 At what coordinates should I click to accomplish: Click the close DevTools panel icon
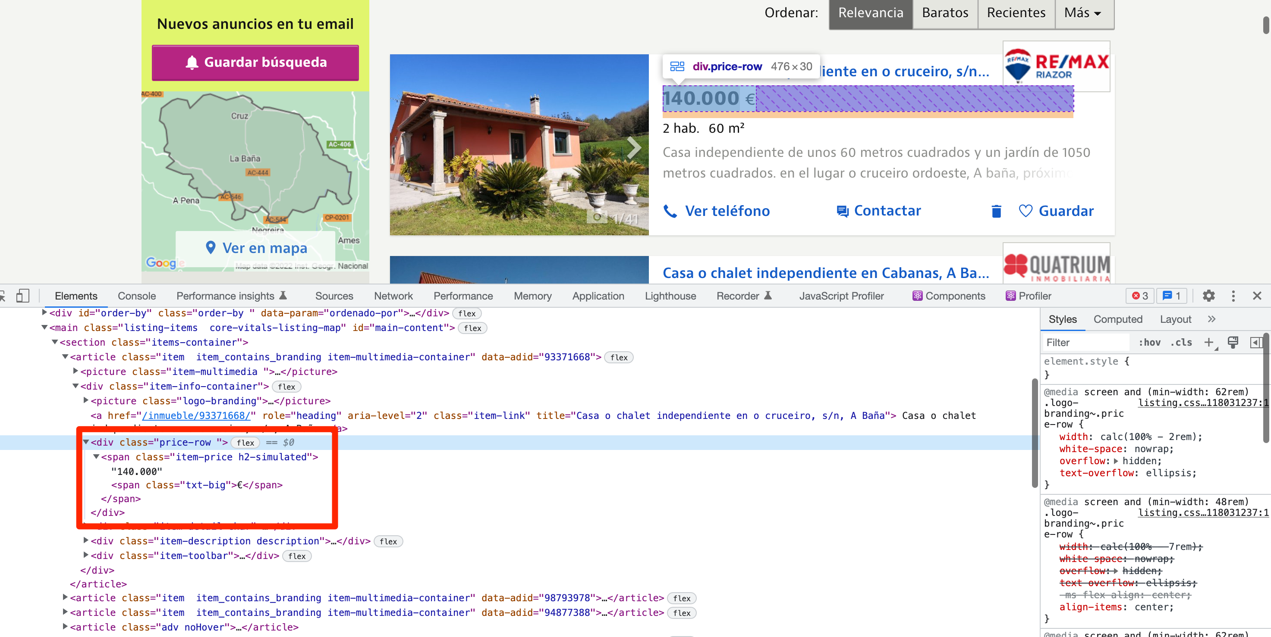[x=1257, y=296]
